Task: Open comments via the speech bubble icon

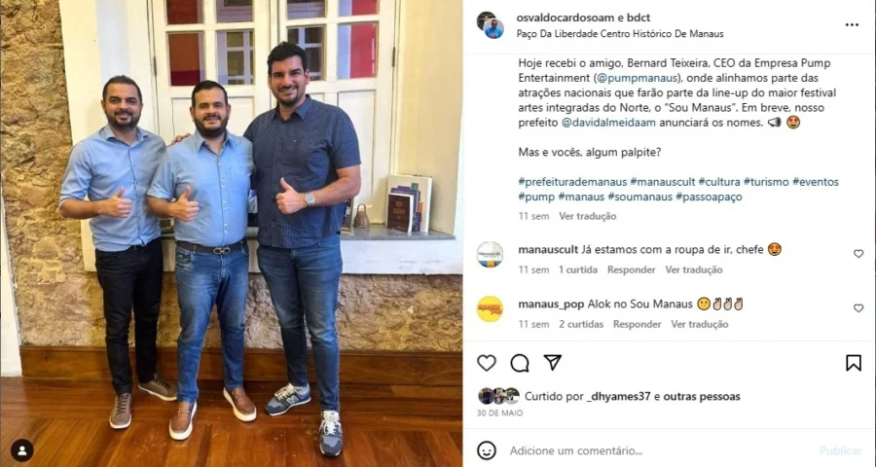Action: 520,363
